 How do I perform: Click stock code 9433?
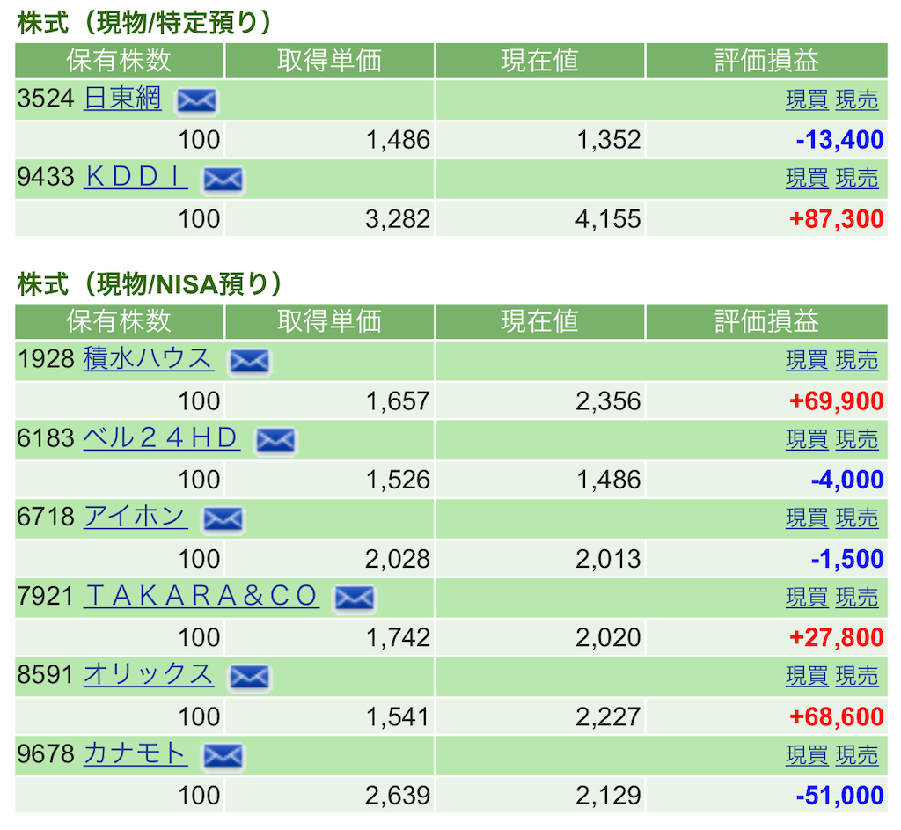point(46,177)
